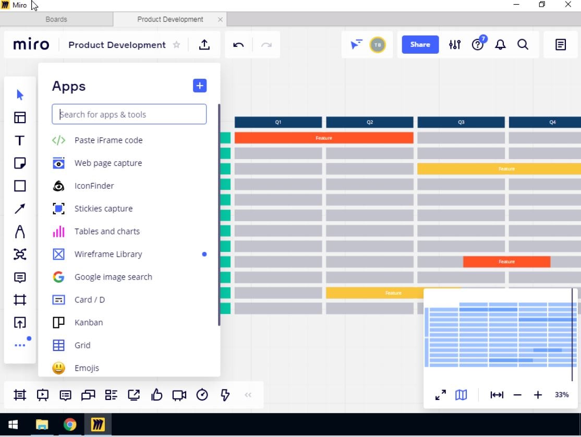Open the user avatar in top bar
Screen dimensions: 581x437
[378, 45]
